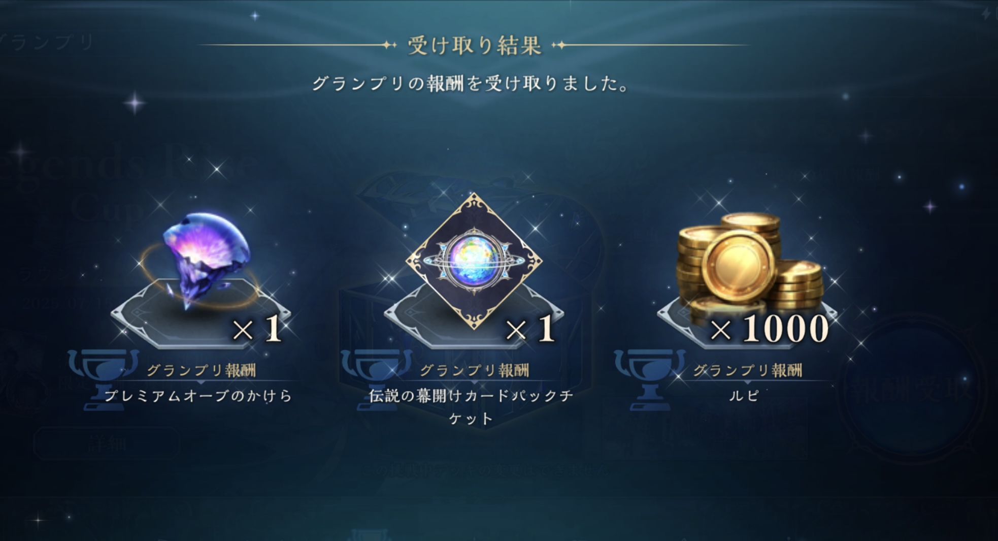Tap the card pack ticket diamond icon

point(474,261)
